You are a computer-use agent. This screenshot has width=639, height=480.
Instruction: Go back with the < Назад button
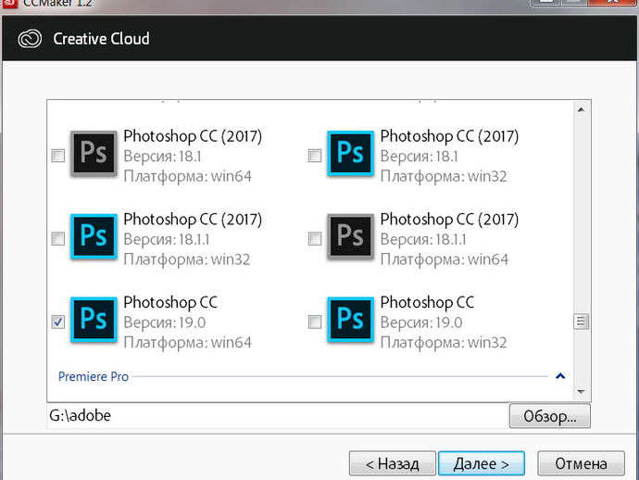[393, 463]
